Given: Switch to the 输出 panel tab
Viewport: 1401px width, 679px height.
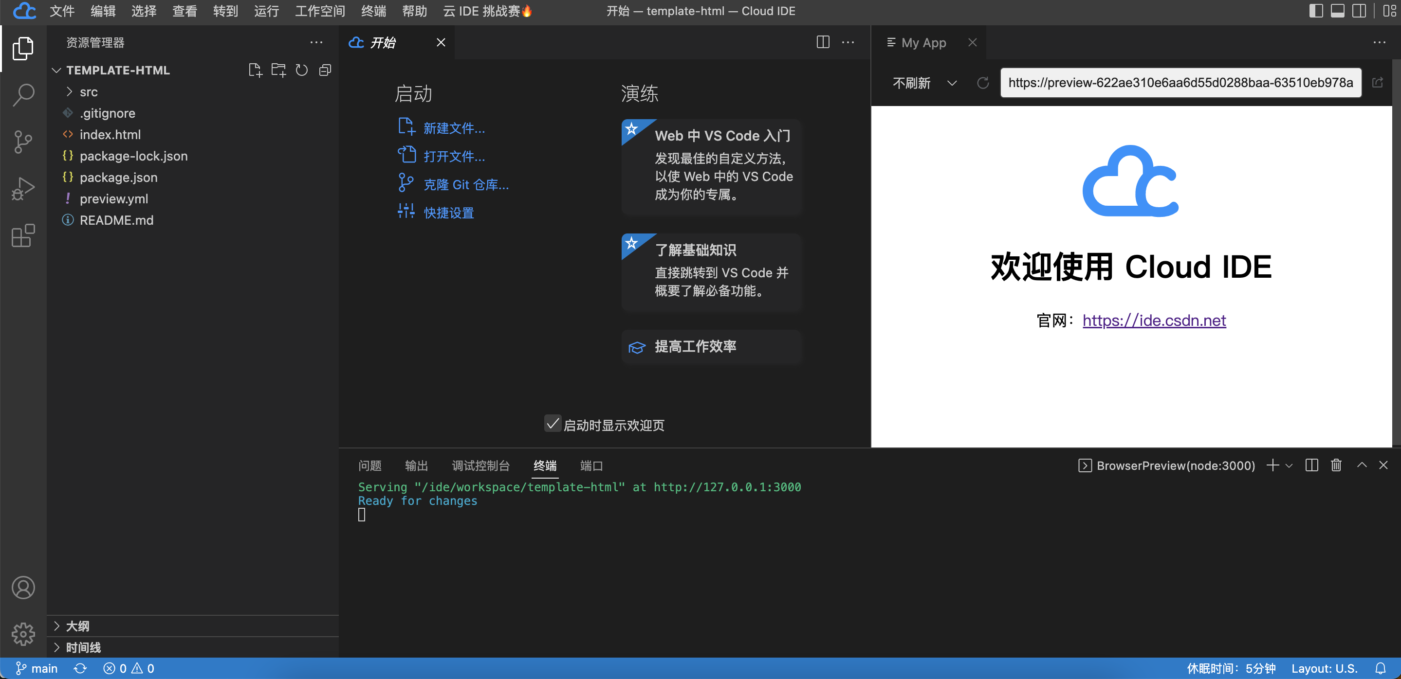Looking at the screenshot, I should point(417,465).
